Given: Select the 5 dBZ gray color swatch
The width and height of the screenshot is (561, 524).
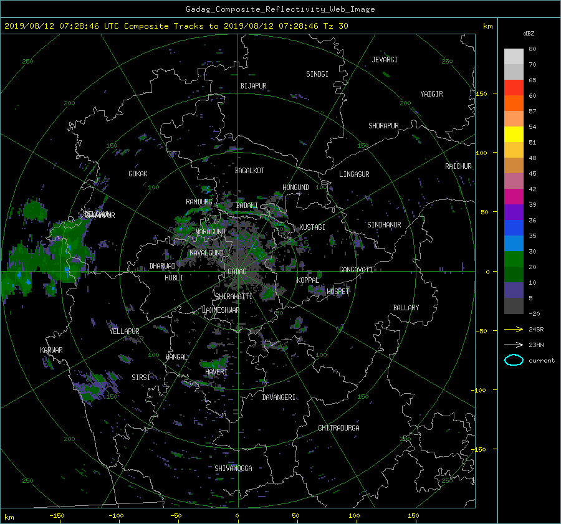Looking at the screenshot, I should pos(514,306).
